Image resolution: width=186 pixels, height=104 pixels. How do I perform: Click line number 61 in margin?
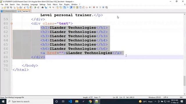(6, 28)
